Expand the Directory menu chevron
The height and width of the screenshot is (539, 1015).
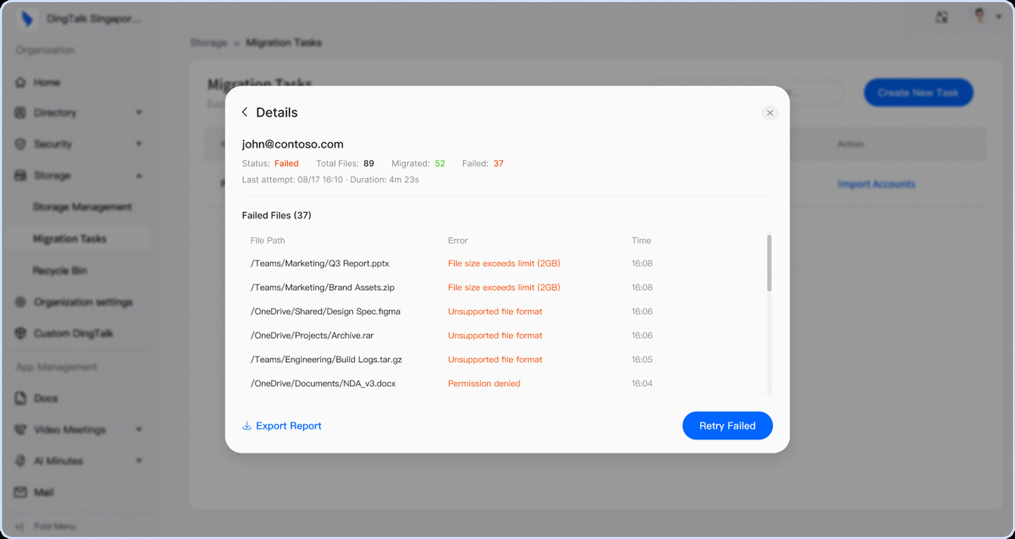[139, 113]
